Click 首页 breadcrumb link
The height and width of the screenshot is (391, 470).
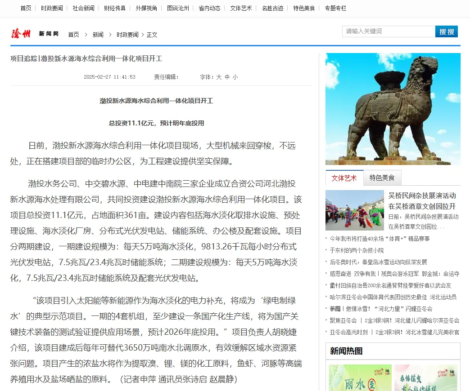pos(73,35)
